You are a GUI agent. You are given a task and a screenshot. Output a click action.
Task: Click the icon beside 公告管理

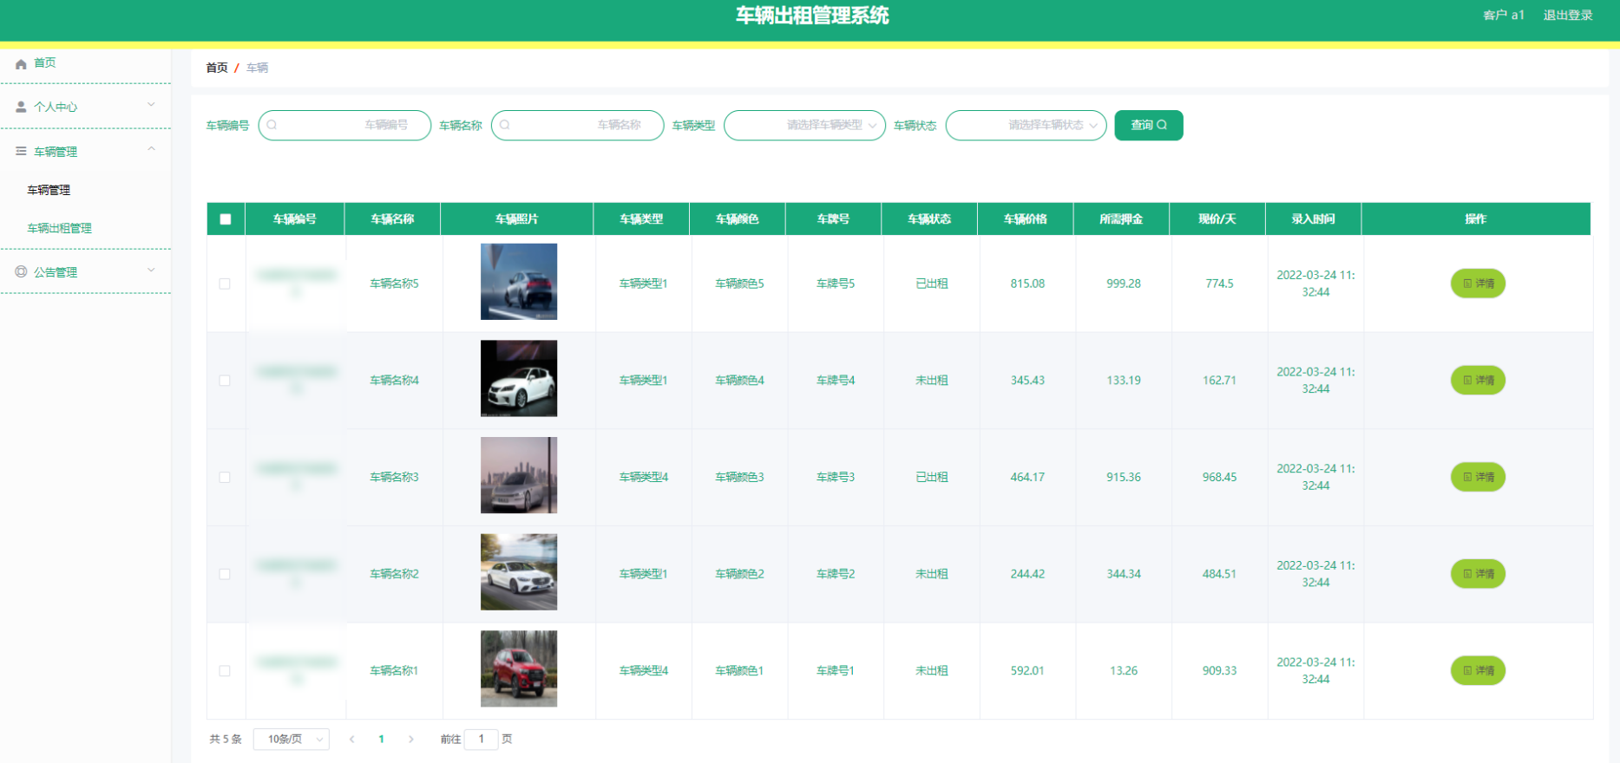tap(22, 271)
